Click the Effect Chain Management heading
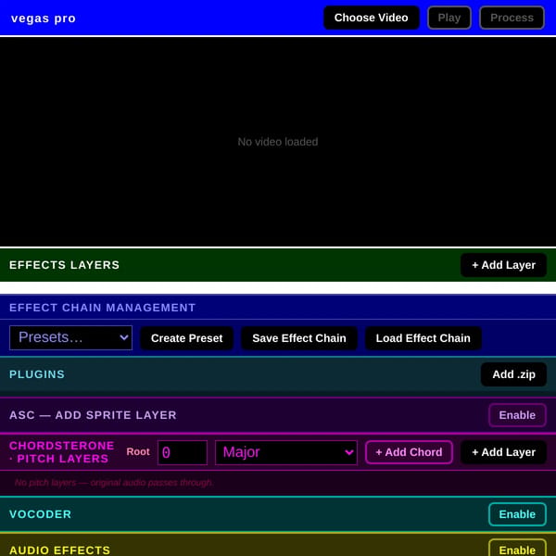The width and height of the screenshot is (556, 556). pyautogui.click(x=103, y=308)
